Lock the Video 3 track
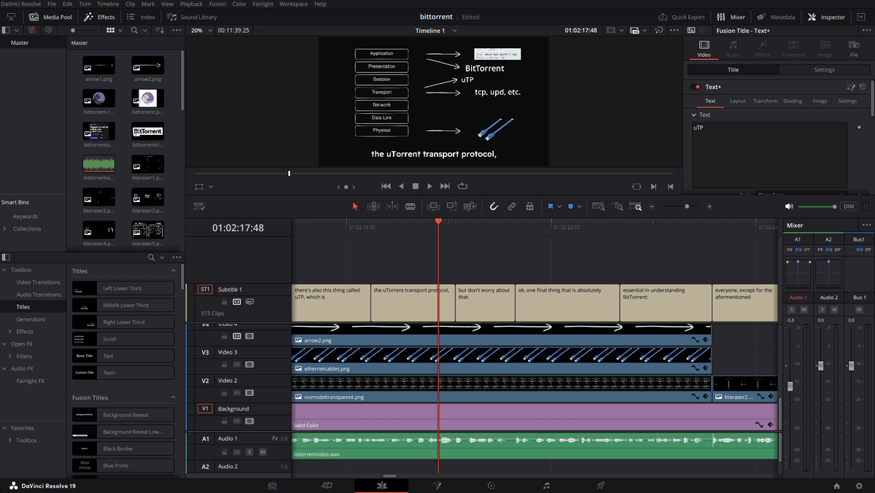875x493 pixels. tap(225, 365)
